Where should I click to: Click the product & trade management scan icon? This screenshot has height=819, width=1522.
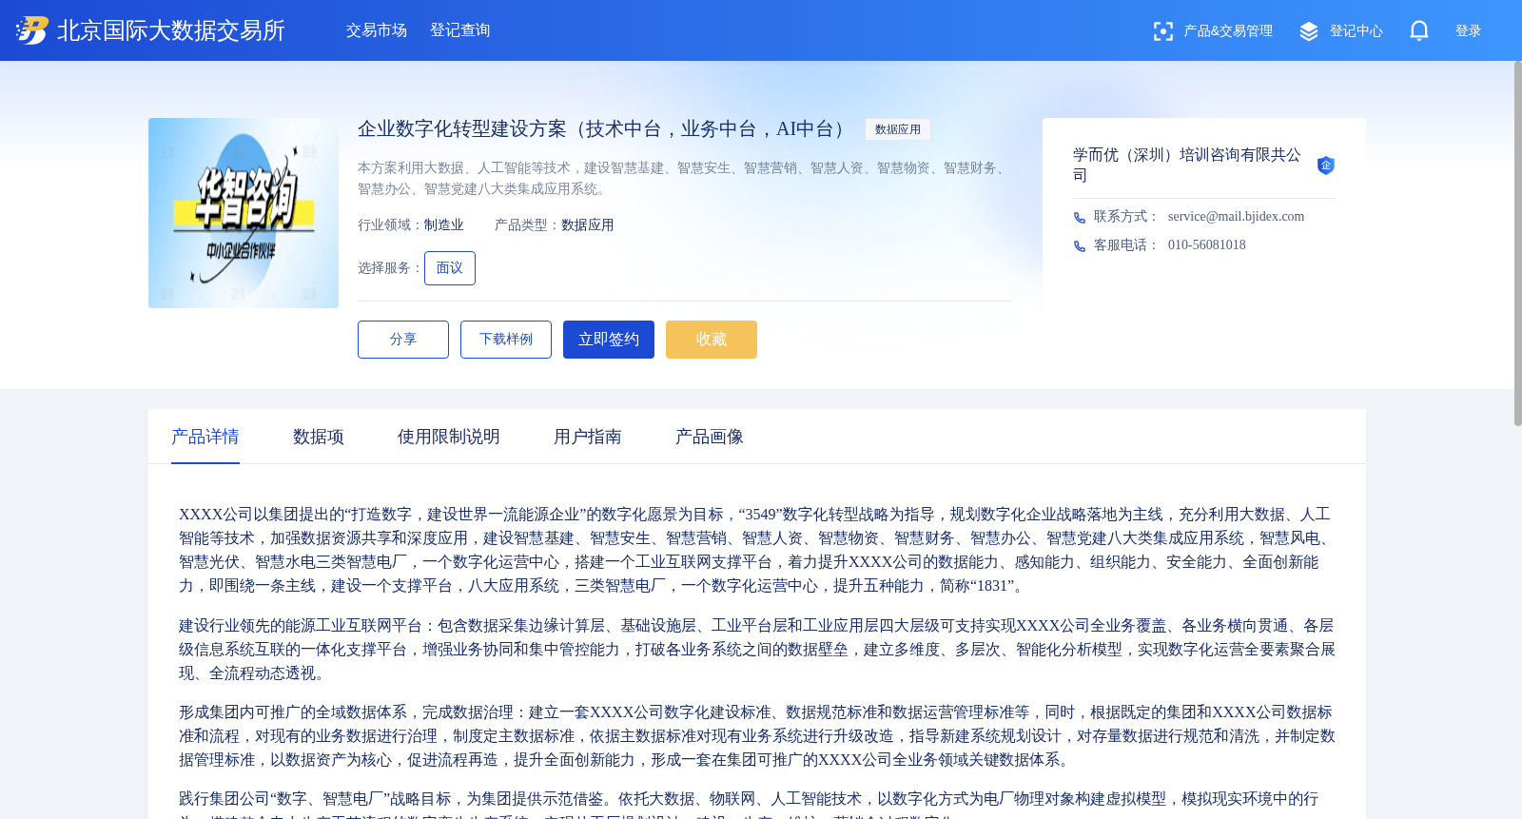[1162, 31]
